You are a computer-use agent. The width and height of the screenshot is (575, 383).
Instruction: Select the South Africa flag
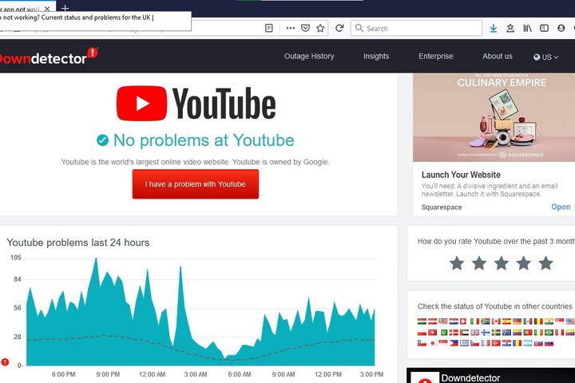[486, 322]
